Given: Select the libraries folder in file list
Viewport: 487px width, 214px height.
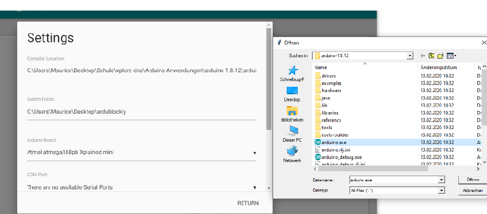Looking at the screenshot, I should pos(330,113).
